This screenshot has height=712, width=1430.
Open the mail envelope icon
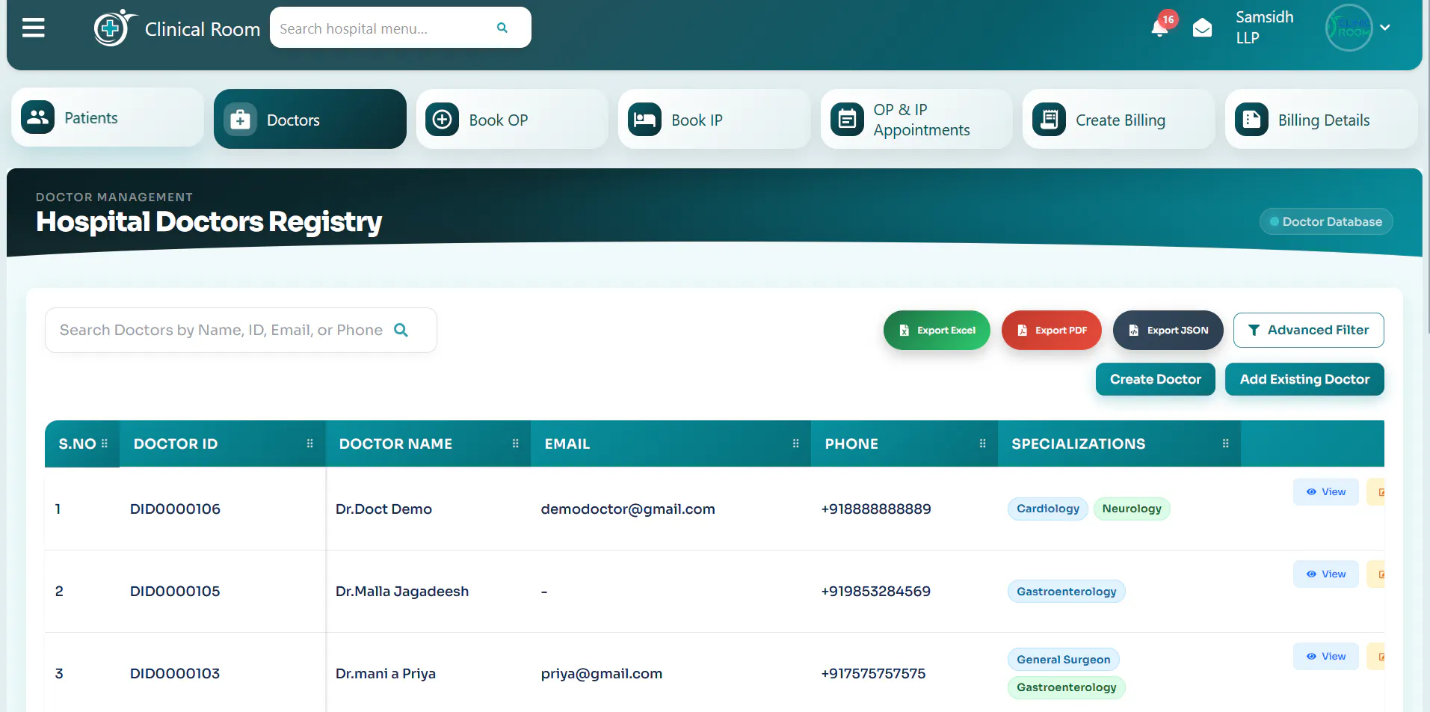pyautogui.click(x=1202, y=28)
